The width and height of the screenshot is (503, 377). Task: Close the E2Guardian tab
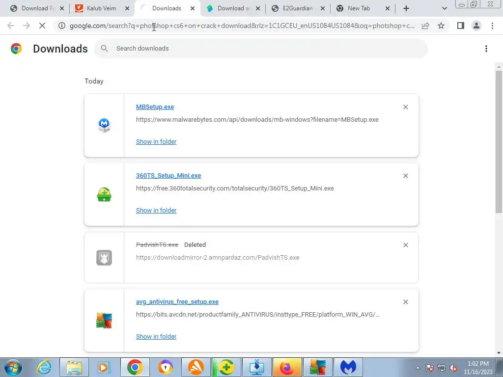[323, 8]
